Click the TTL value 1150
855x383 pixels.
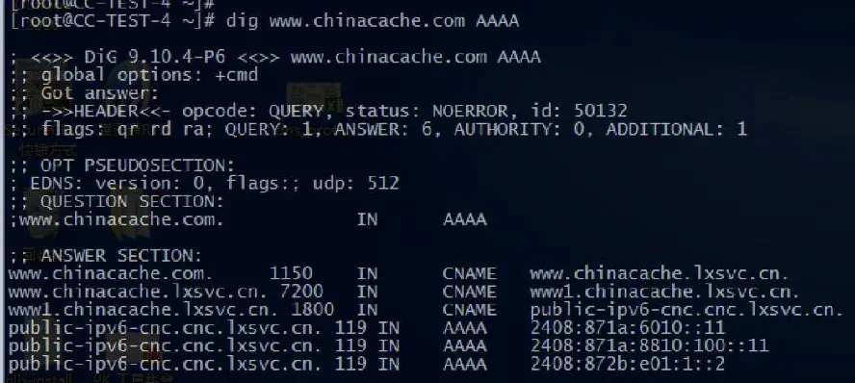[291, 273]
